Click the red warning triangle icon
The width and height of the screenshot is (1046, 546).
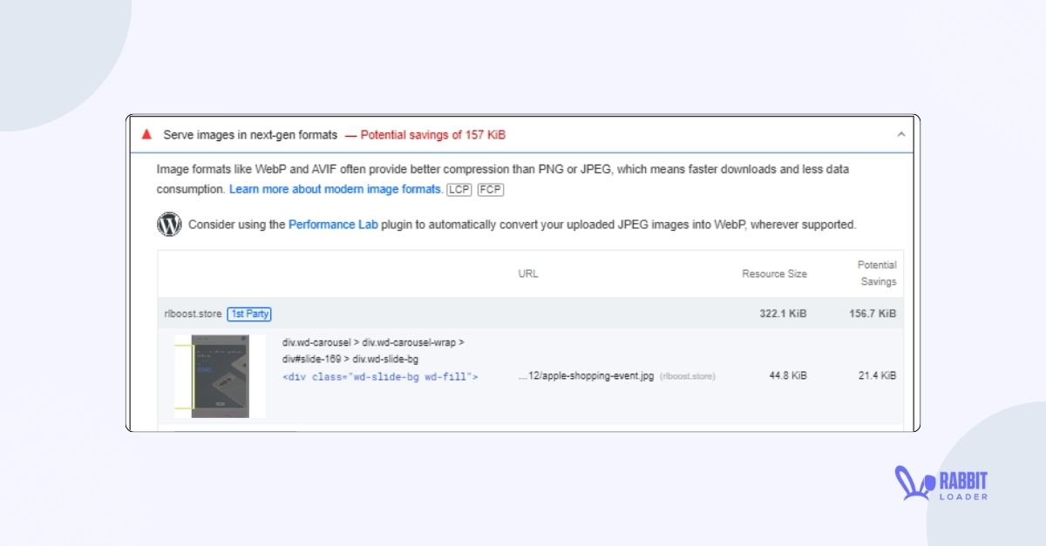pyautogui.click(x=147, y=134)
